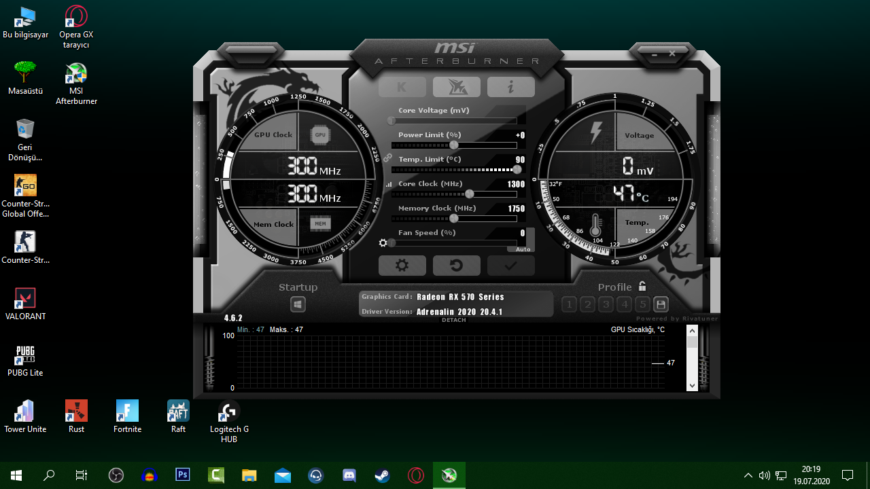The image size is (870, 489).
Task: Open core clock curve editor bars icon
Action: pyautogui.click(x=389, y=184)
